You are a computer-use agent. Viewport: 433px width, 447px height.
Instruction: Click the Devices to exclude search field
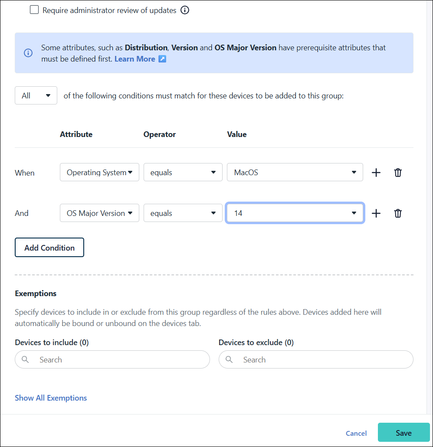click(316, 359)
